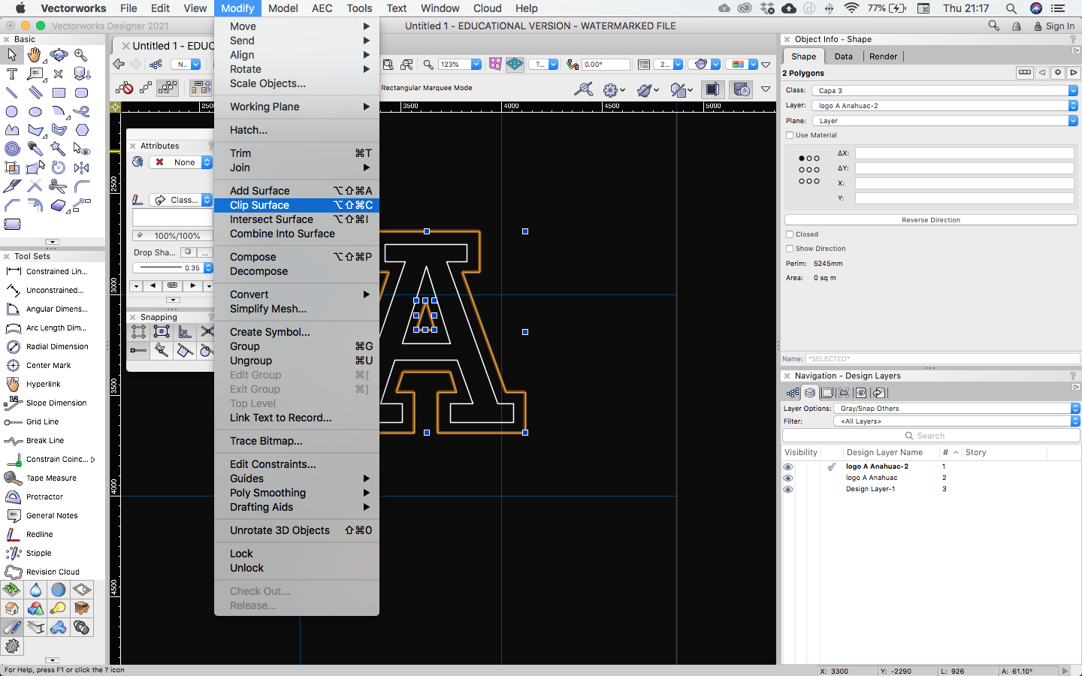Select the Callout tool
This screenshot has height=676, width=1082.
pyautogui.click(x=35, y=74)
